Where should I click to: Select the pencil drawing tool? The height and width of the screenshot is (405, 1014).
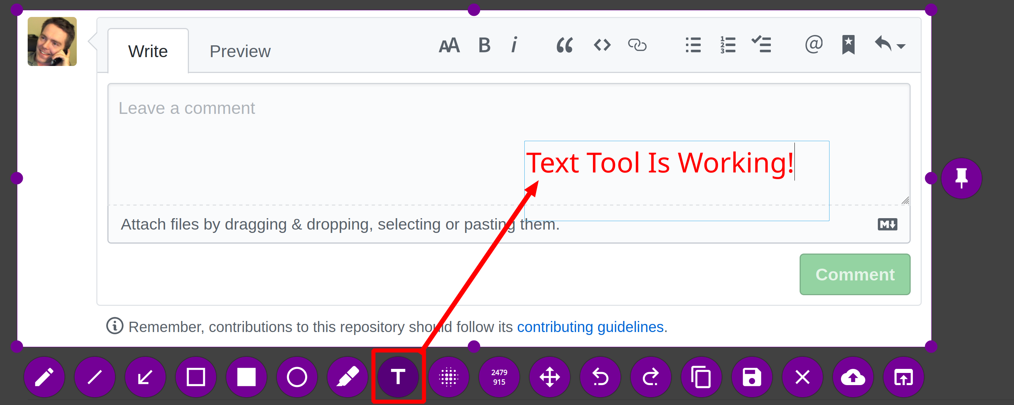[44, 377]
